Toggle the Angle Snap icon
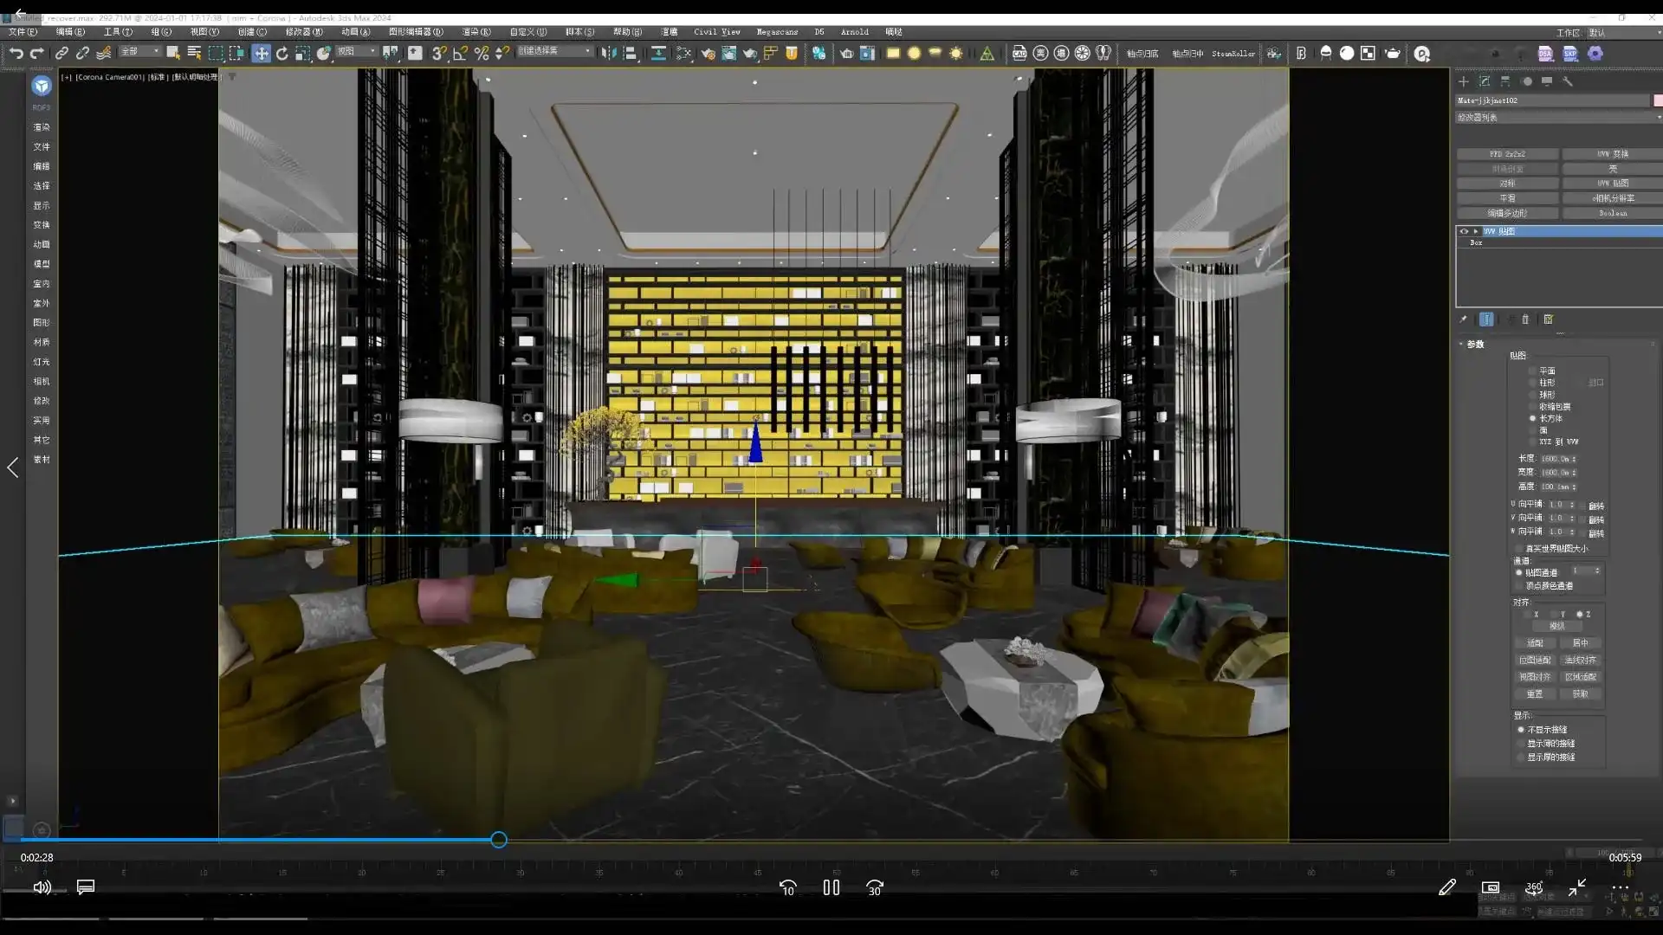 tap(460, 54)
